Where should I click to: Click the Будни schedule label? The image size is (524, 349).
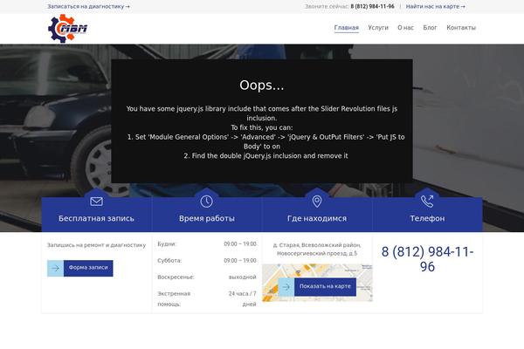pyautogui.click(x=167, y=244)
